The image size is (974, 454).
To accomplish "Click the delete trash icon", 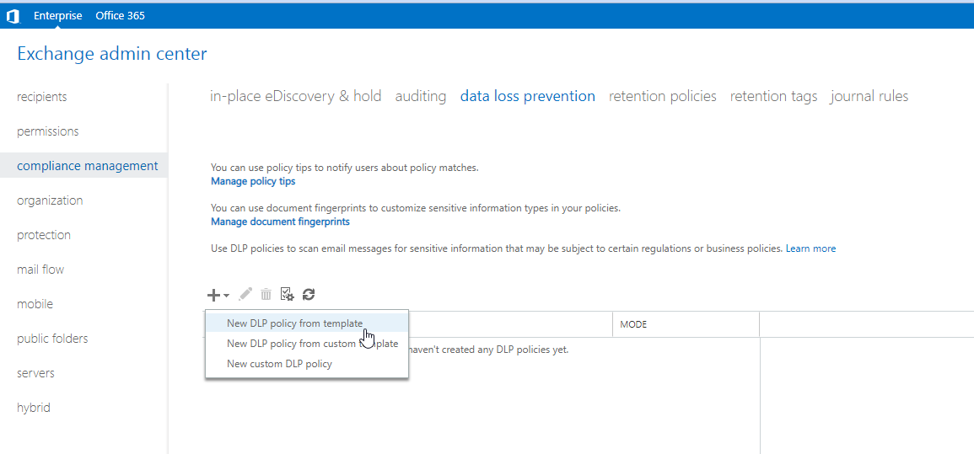I will click(266, 295).
